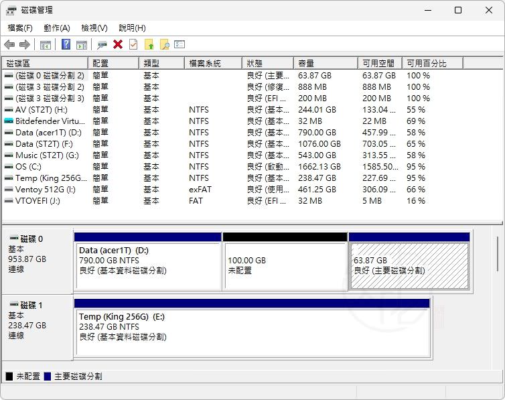Click the OS (C:) volume drive icon

tap(9, 167)
